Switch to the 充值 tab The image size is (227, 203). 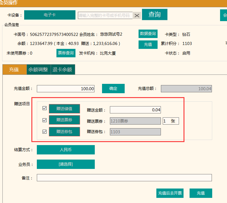tap(14, 69)
